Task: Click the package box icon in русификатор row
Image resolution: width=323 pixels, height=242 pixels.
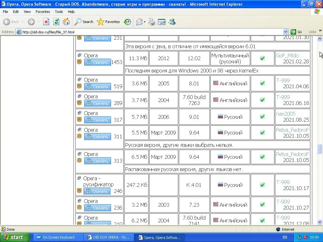Action: click(79, 191)
